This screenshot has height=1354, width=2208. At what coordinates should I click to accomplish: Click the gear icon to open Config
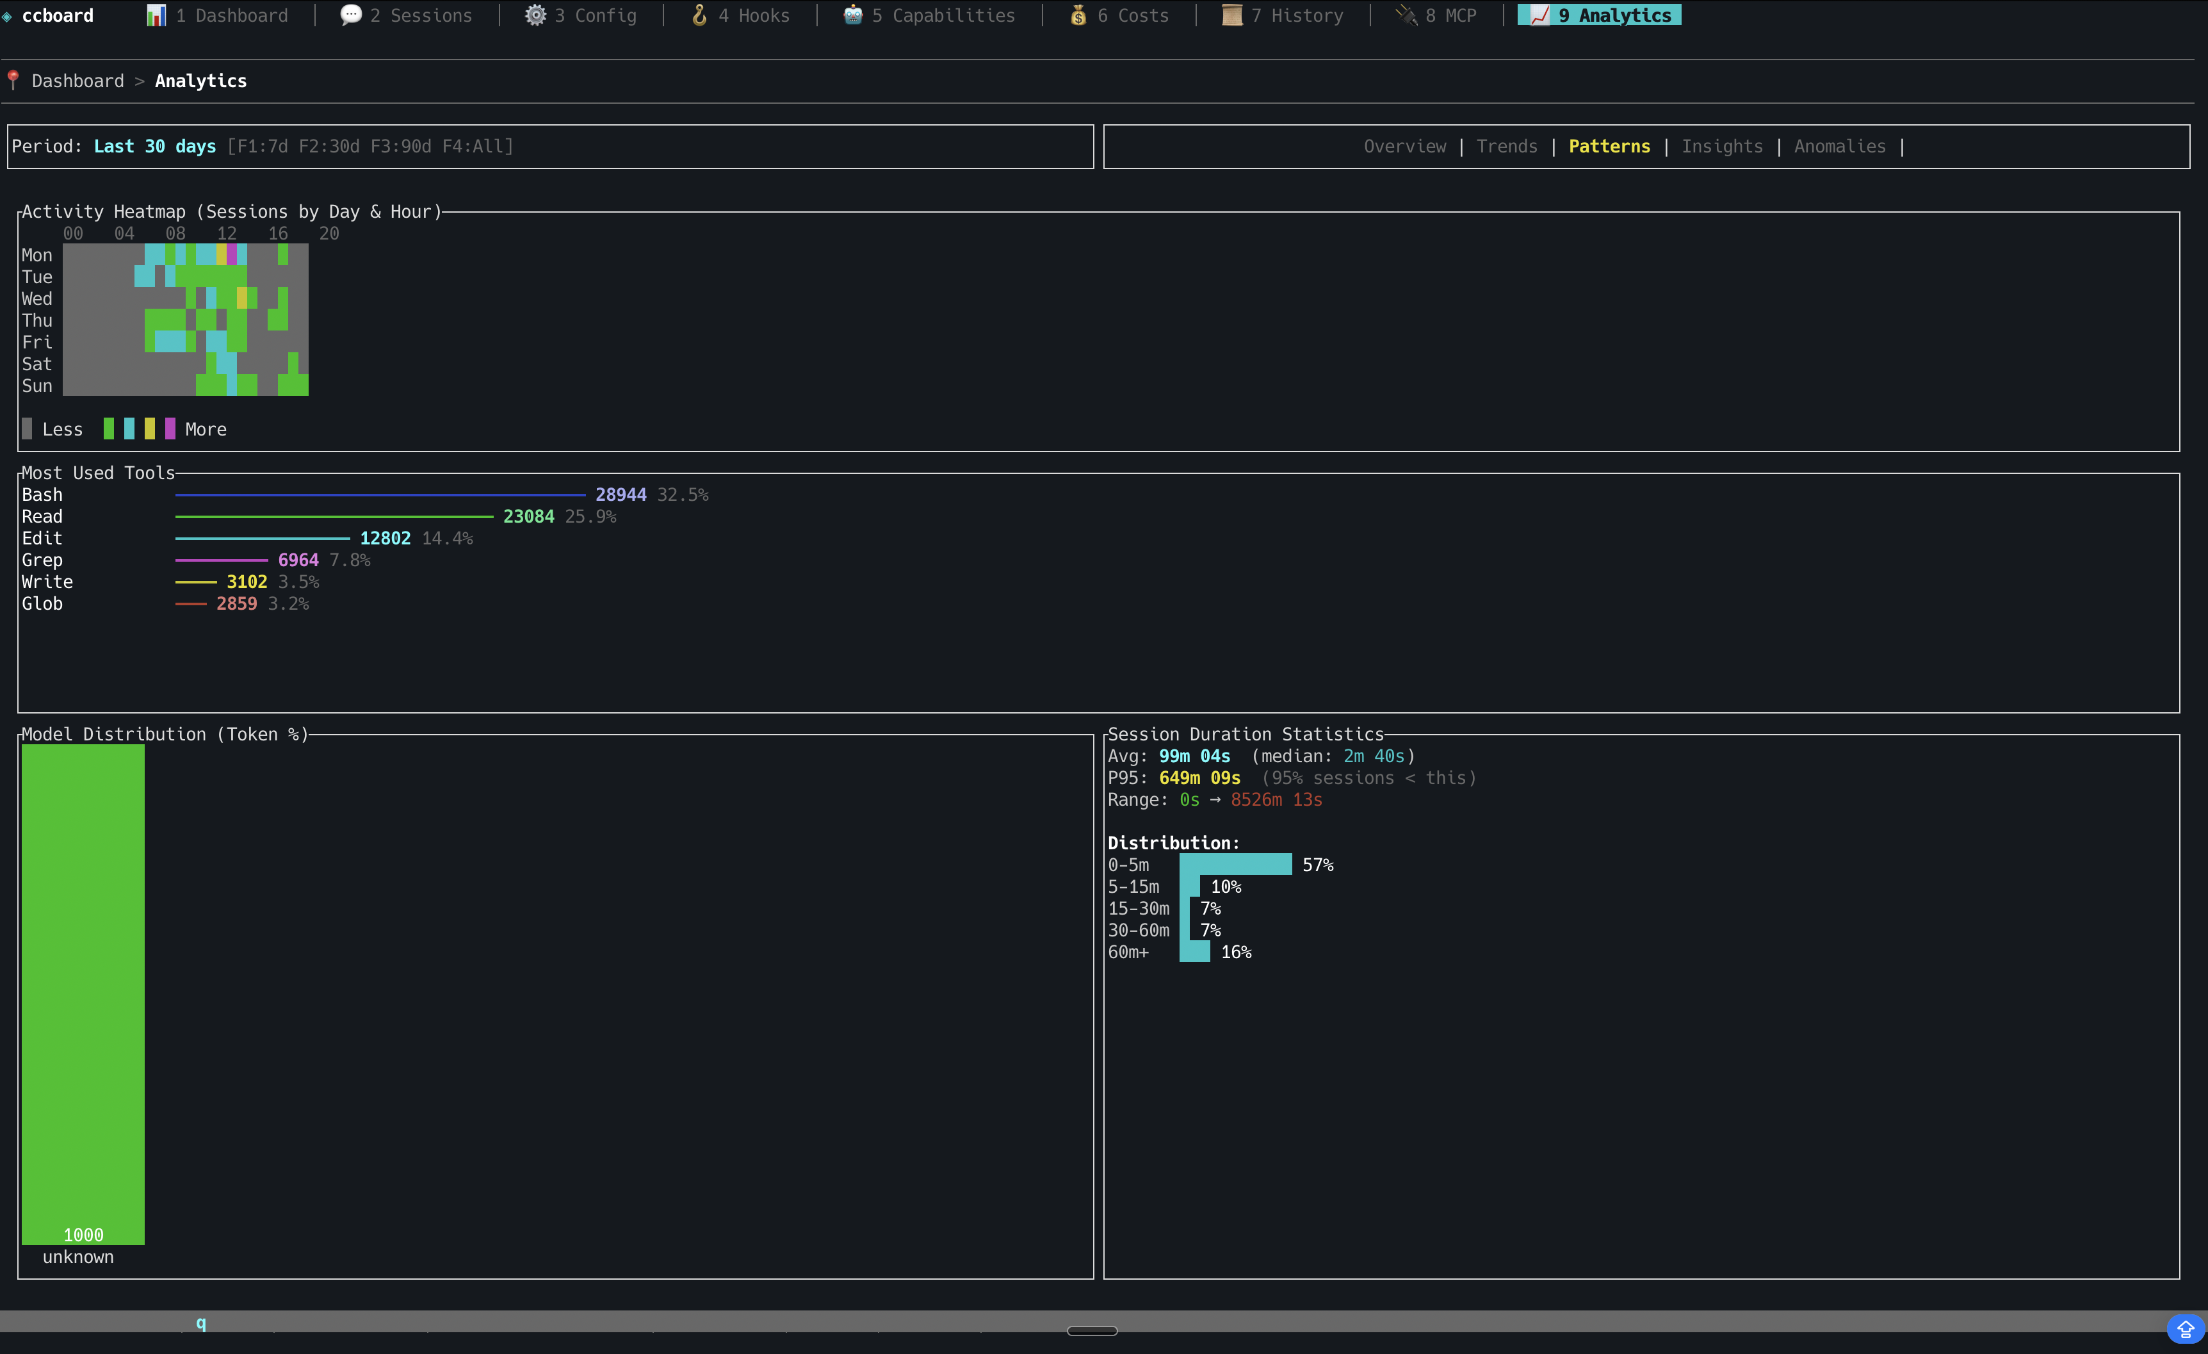[537, 14]
